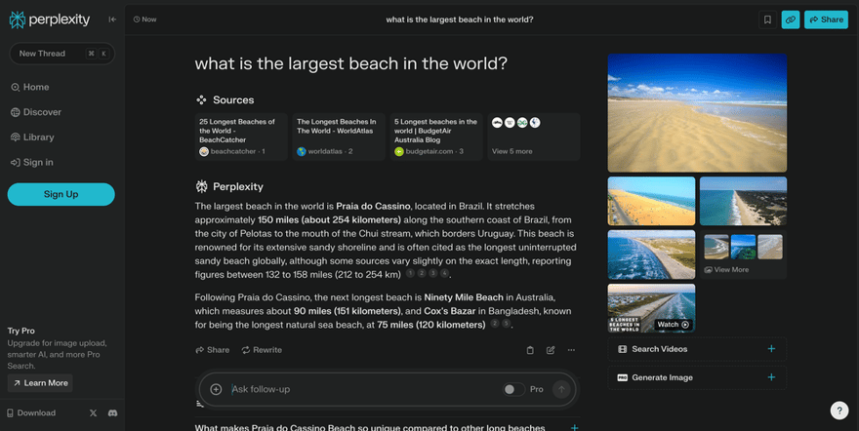The image size is (859, 431).
Task: Click the Try Pro heading
Action: point(20,331)
